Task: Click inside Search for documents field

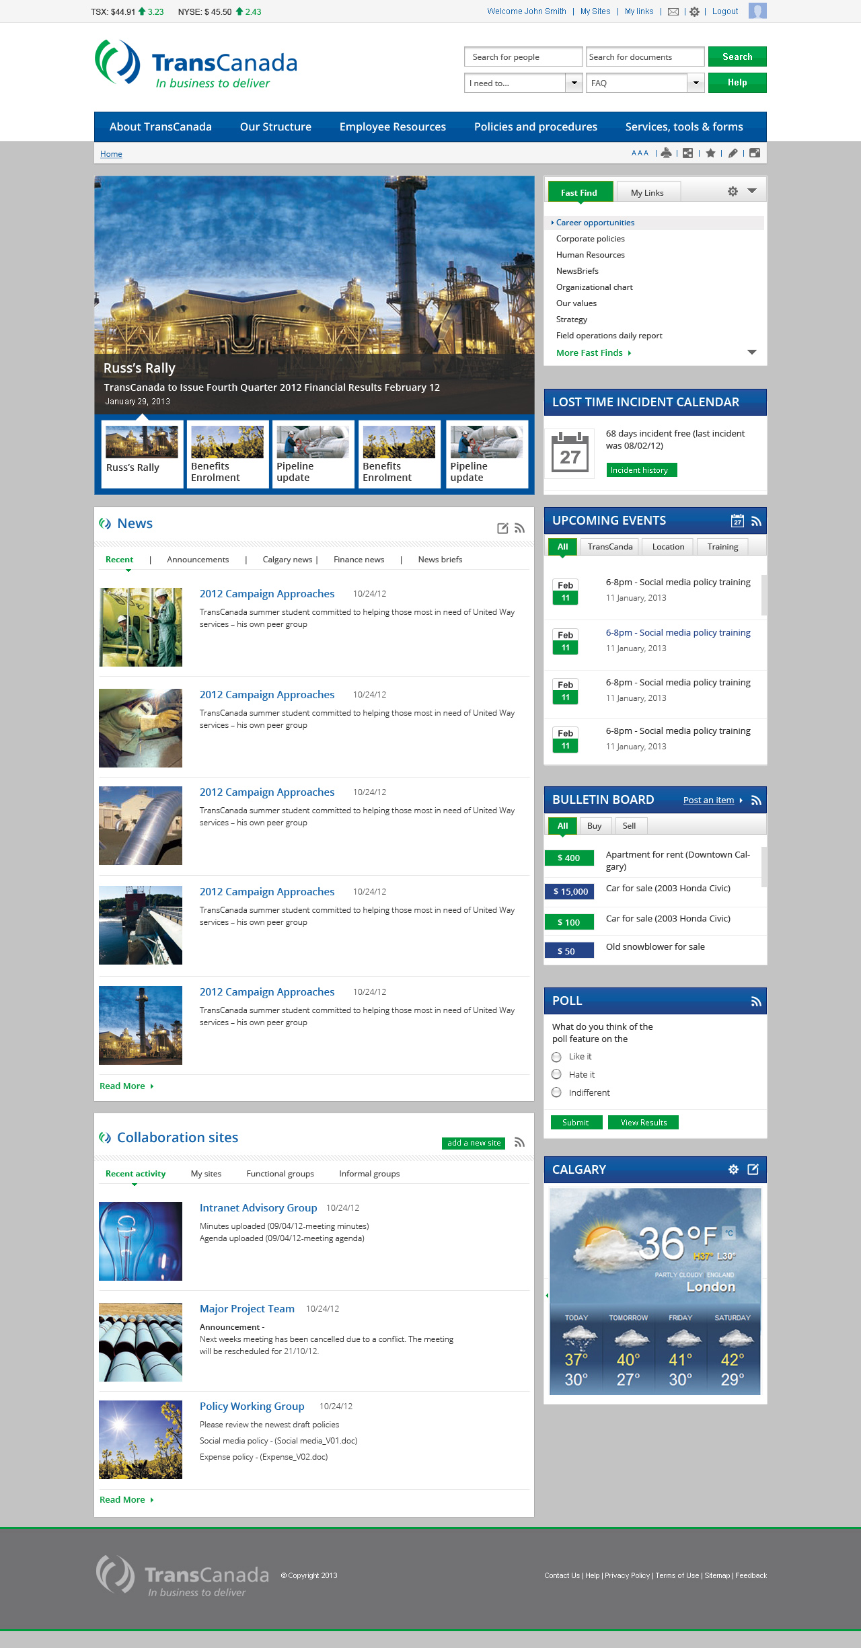Action: pyautogui.click(x=645, y=57)
